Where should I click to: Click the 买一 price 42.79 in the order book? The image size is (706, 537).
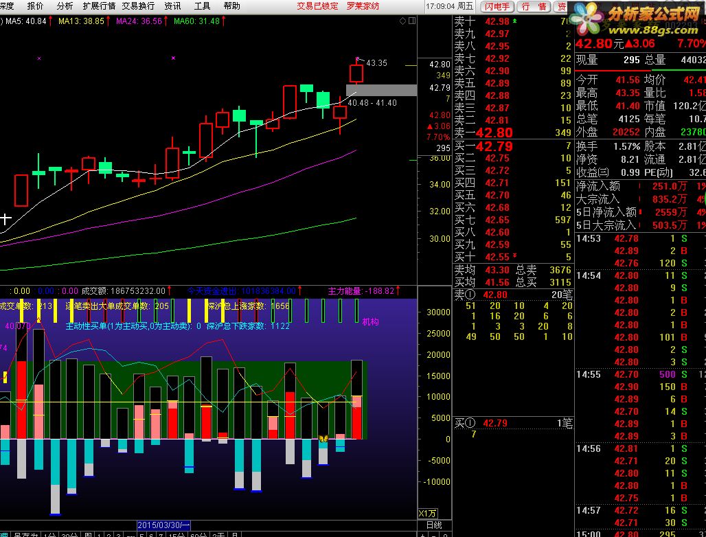click(494, 146)
